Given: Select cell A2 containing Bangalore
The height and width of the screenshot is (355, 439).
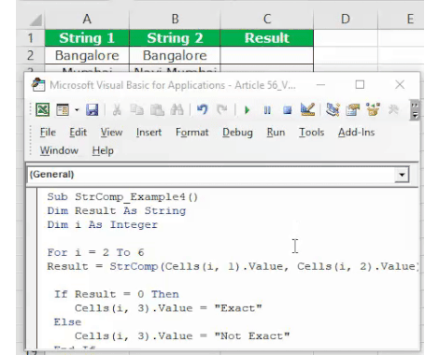Looking at the screenshot, I should point(87,55).
